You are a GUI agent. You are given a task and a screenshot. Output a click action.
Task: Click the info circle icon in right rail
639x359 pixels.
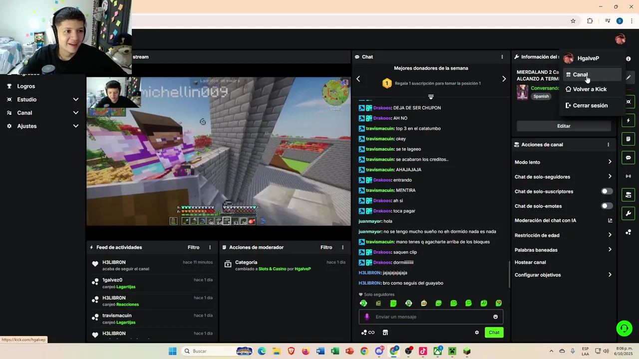click(x=628, y=59)
